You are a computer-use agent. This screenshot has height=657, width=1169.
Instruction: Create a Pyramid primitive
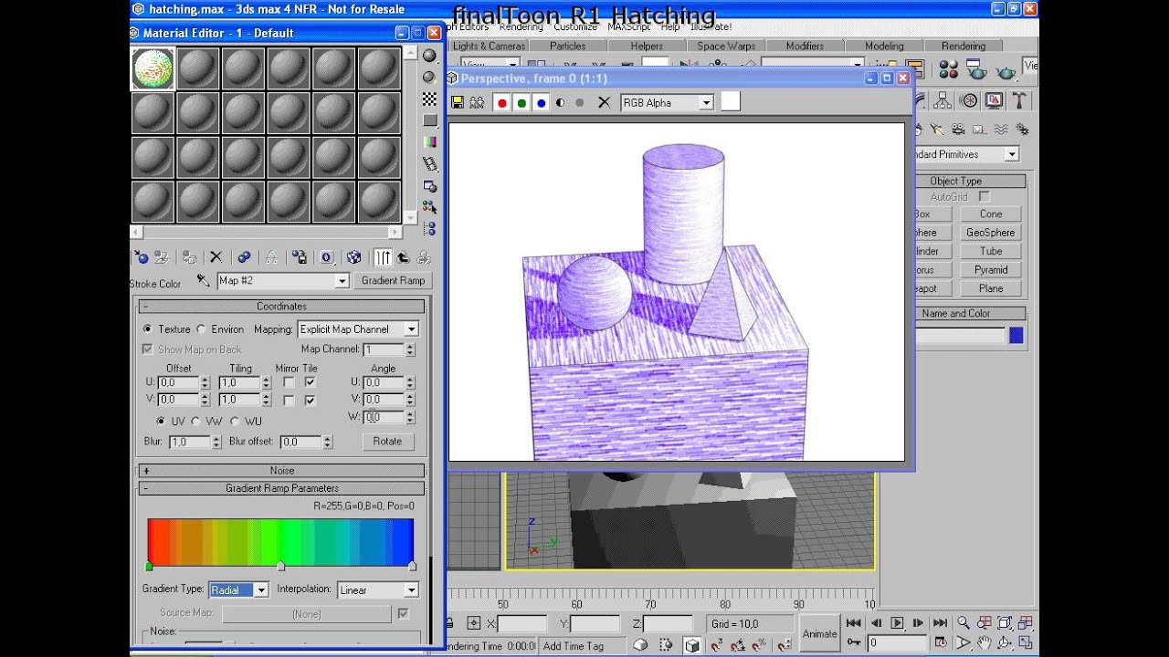point(991,270)
